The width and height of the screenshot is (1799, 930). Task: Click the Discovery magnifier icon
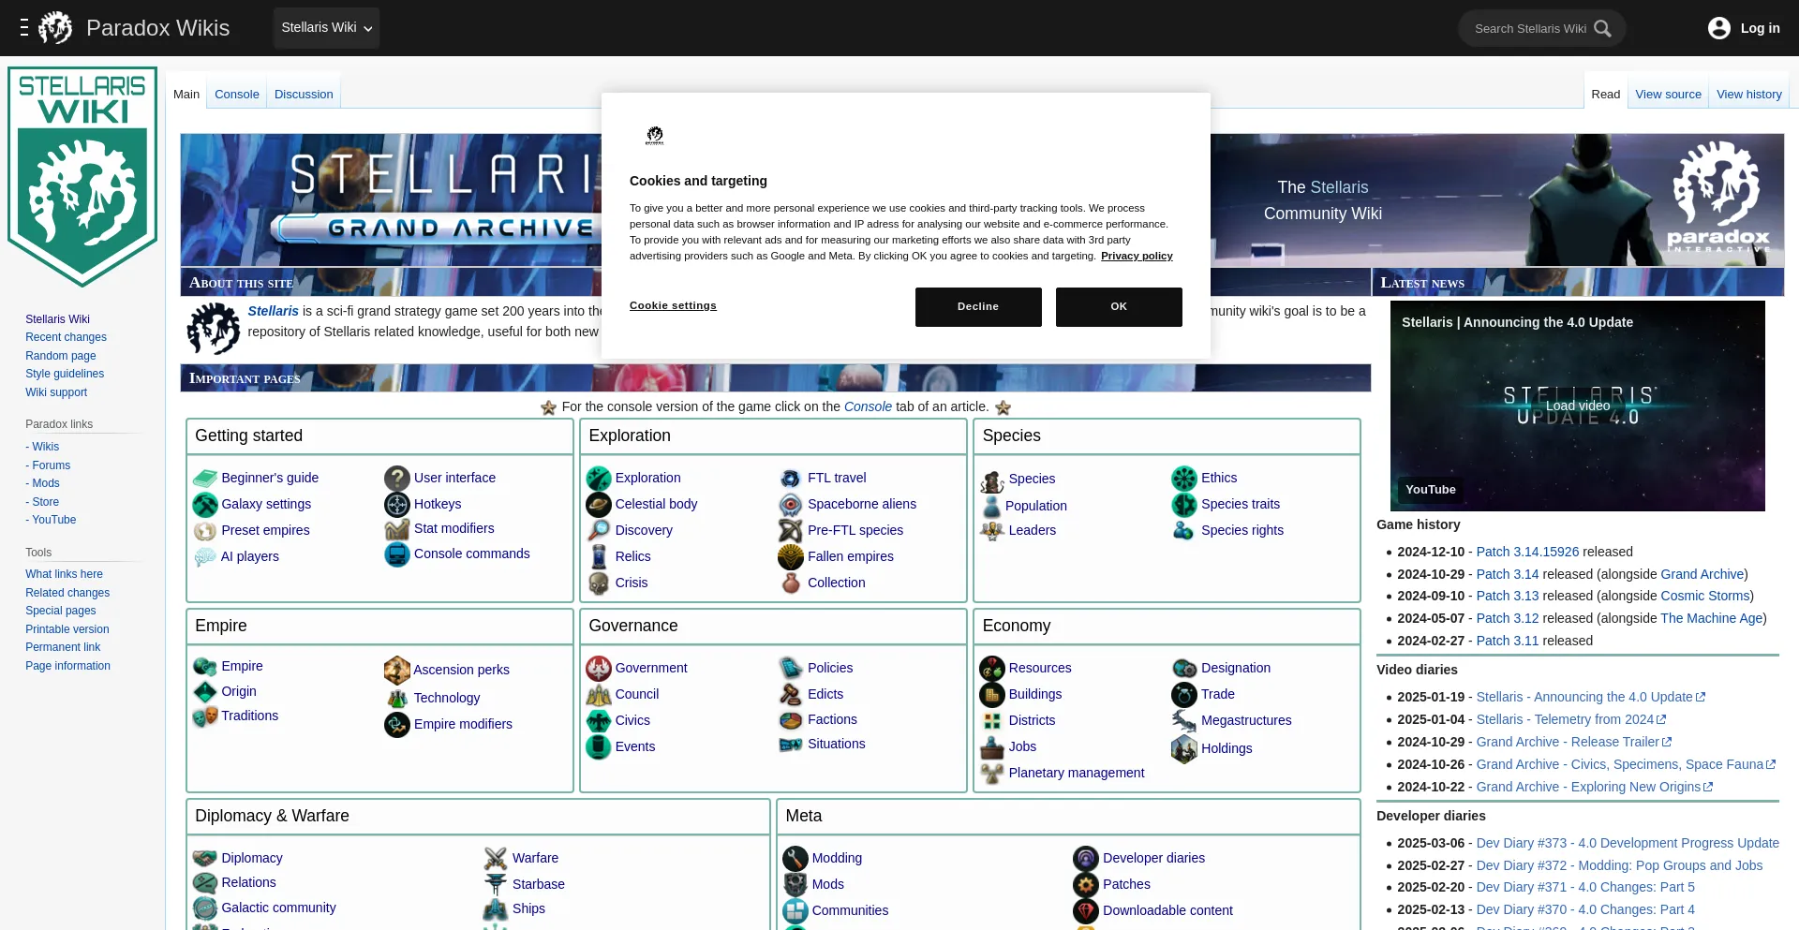tap(599, 530)
